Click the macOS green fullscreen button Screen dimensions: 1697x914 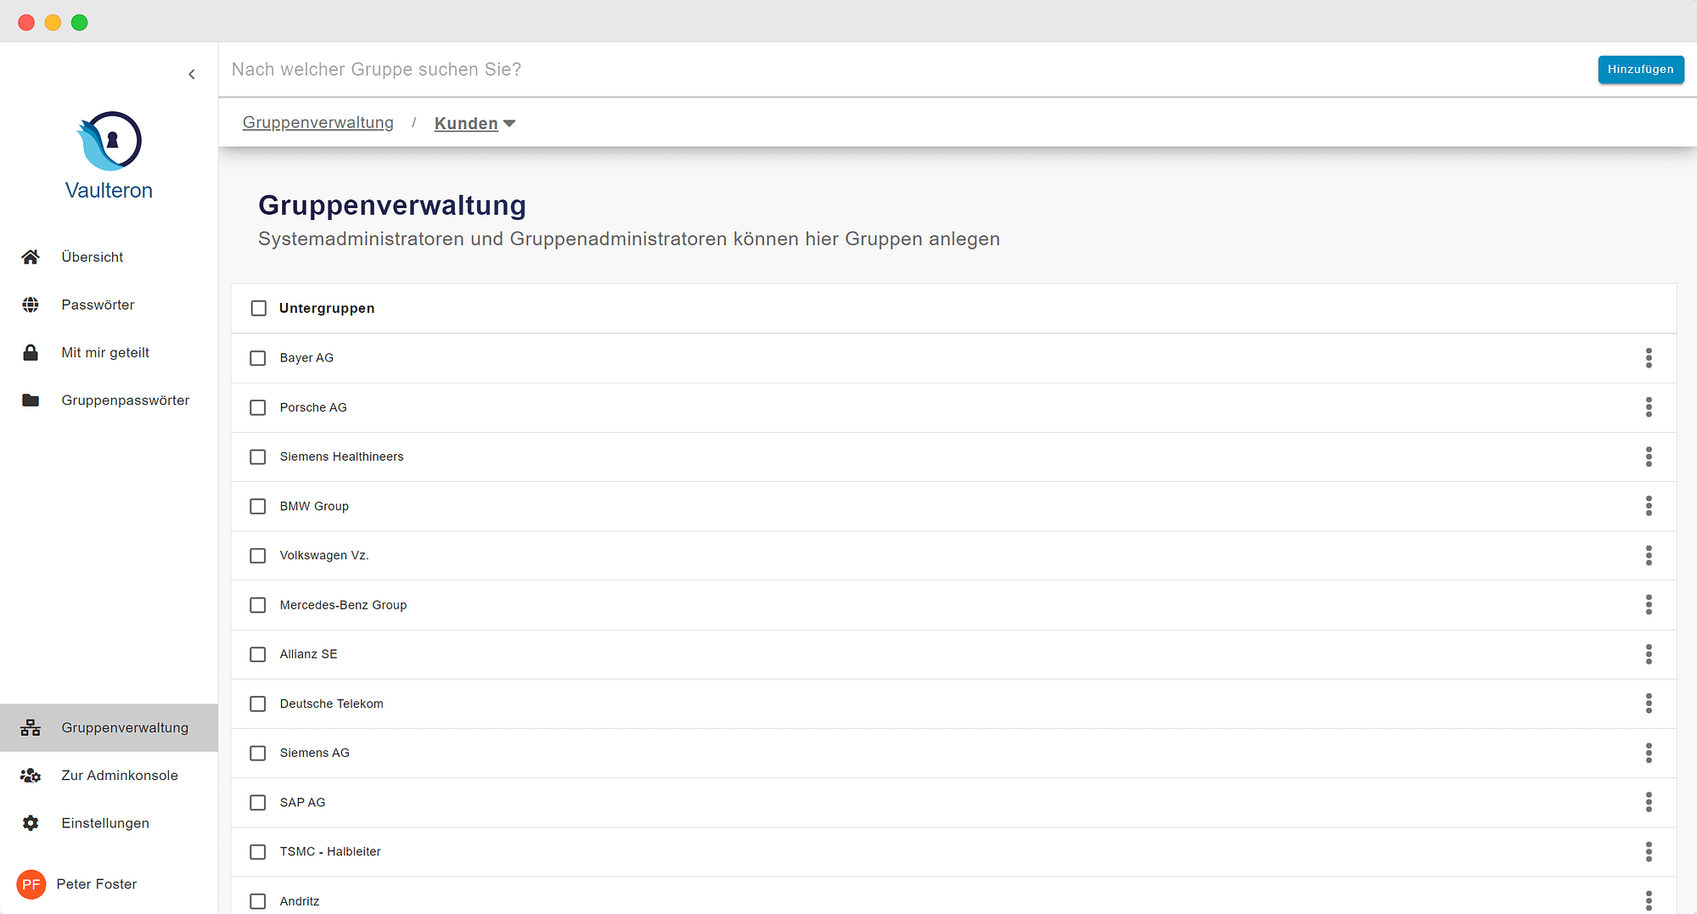[x=79, y=23]
